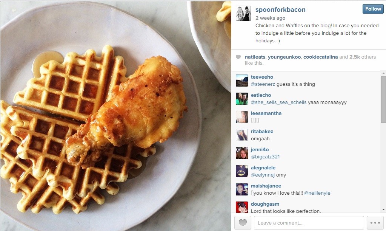Follow spoonforkbacon

click(x=373, y=9)
